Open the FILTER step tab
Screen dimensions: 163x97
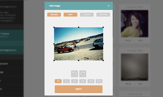[87, 15]
